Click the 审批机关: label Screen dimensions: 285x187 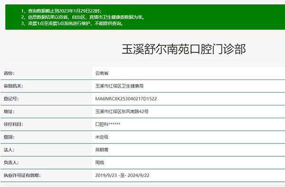[13, 86]
